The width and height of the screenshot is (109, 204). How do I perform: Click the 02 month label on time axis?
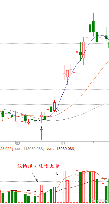point(18,144)
